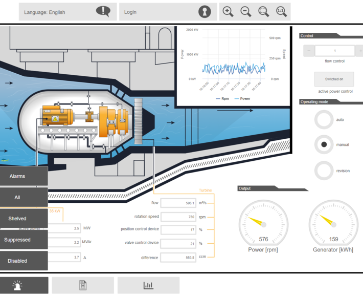Select the manual operating mode radio button
The image size is (363, 297).
[x=324, y=145]
